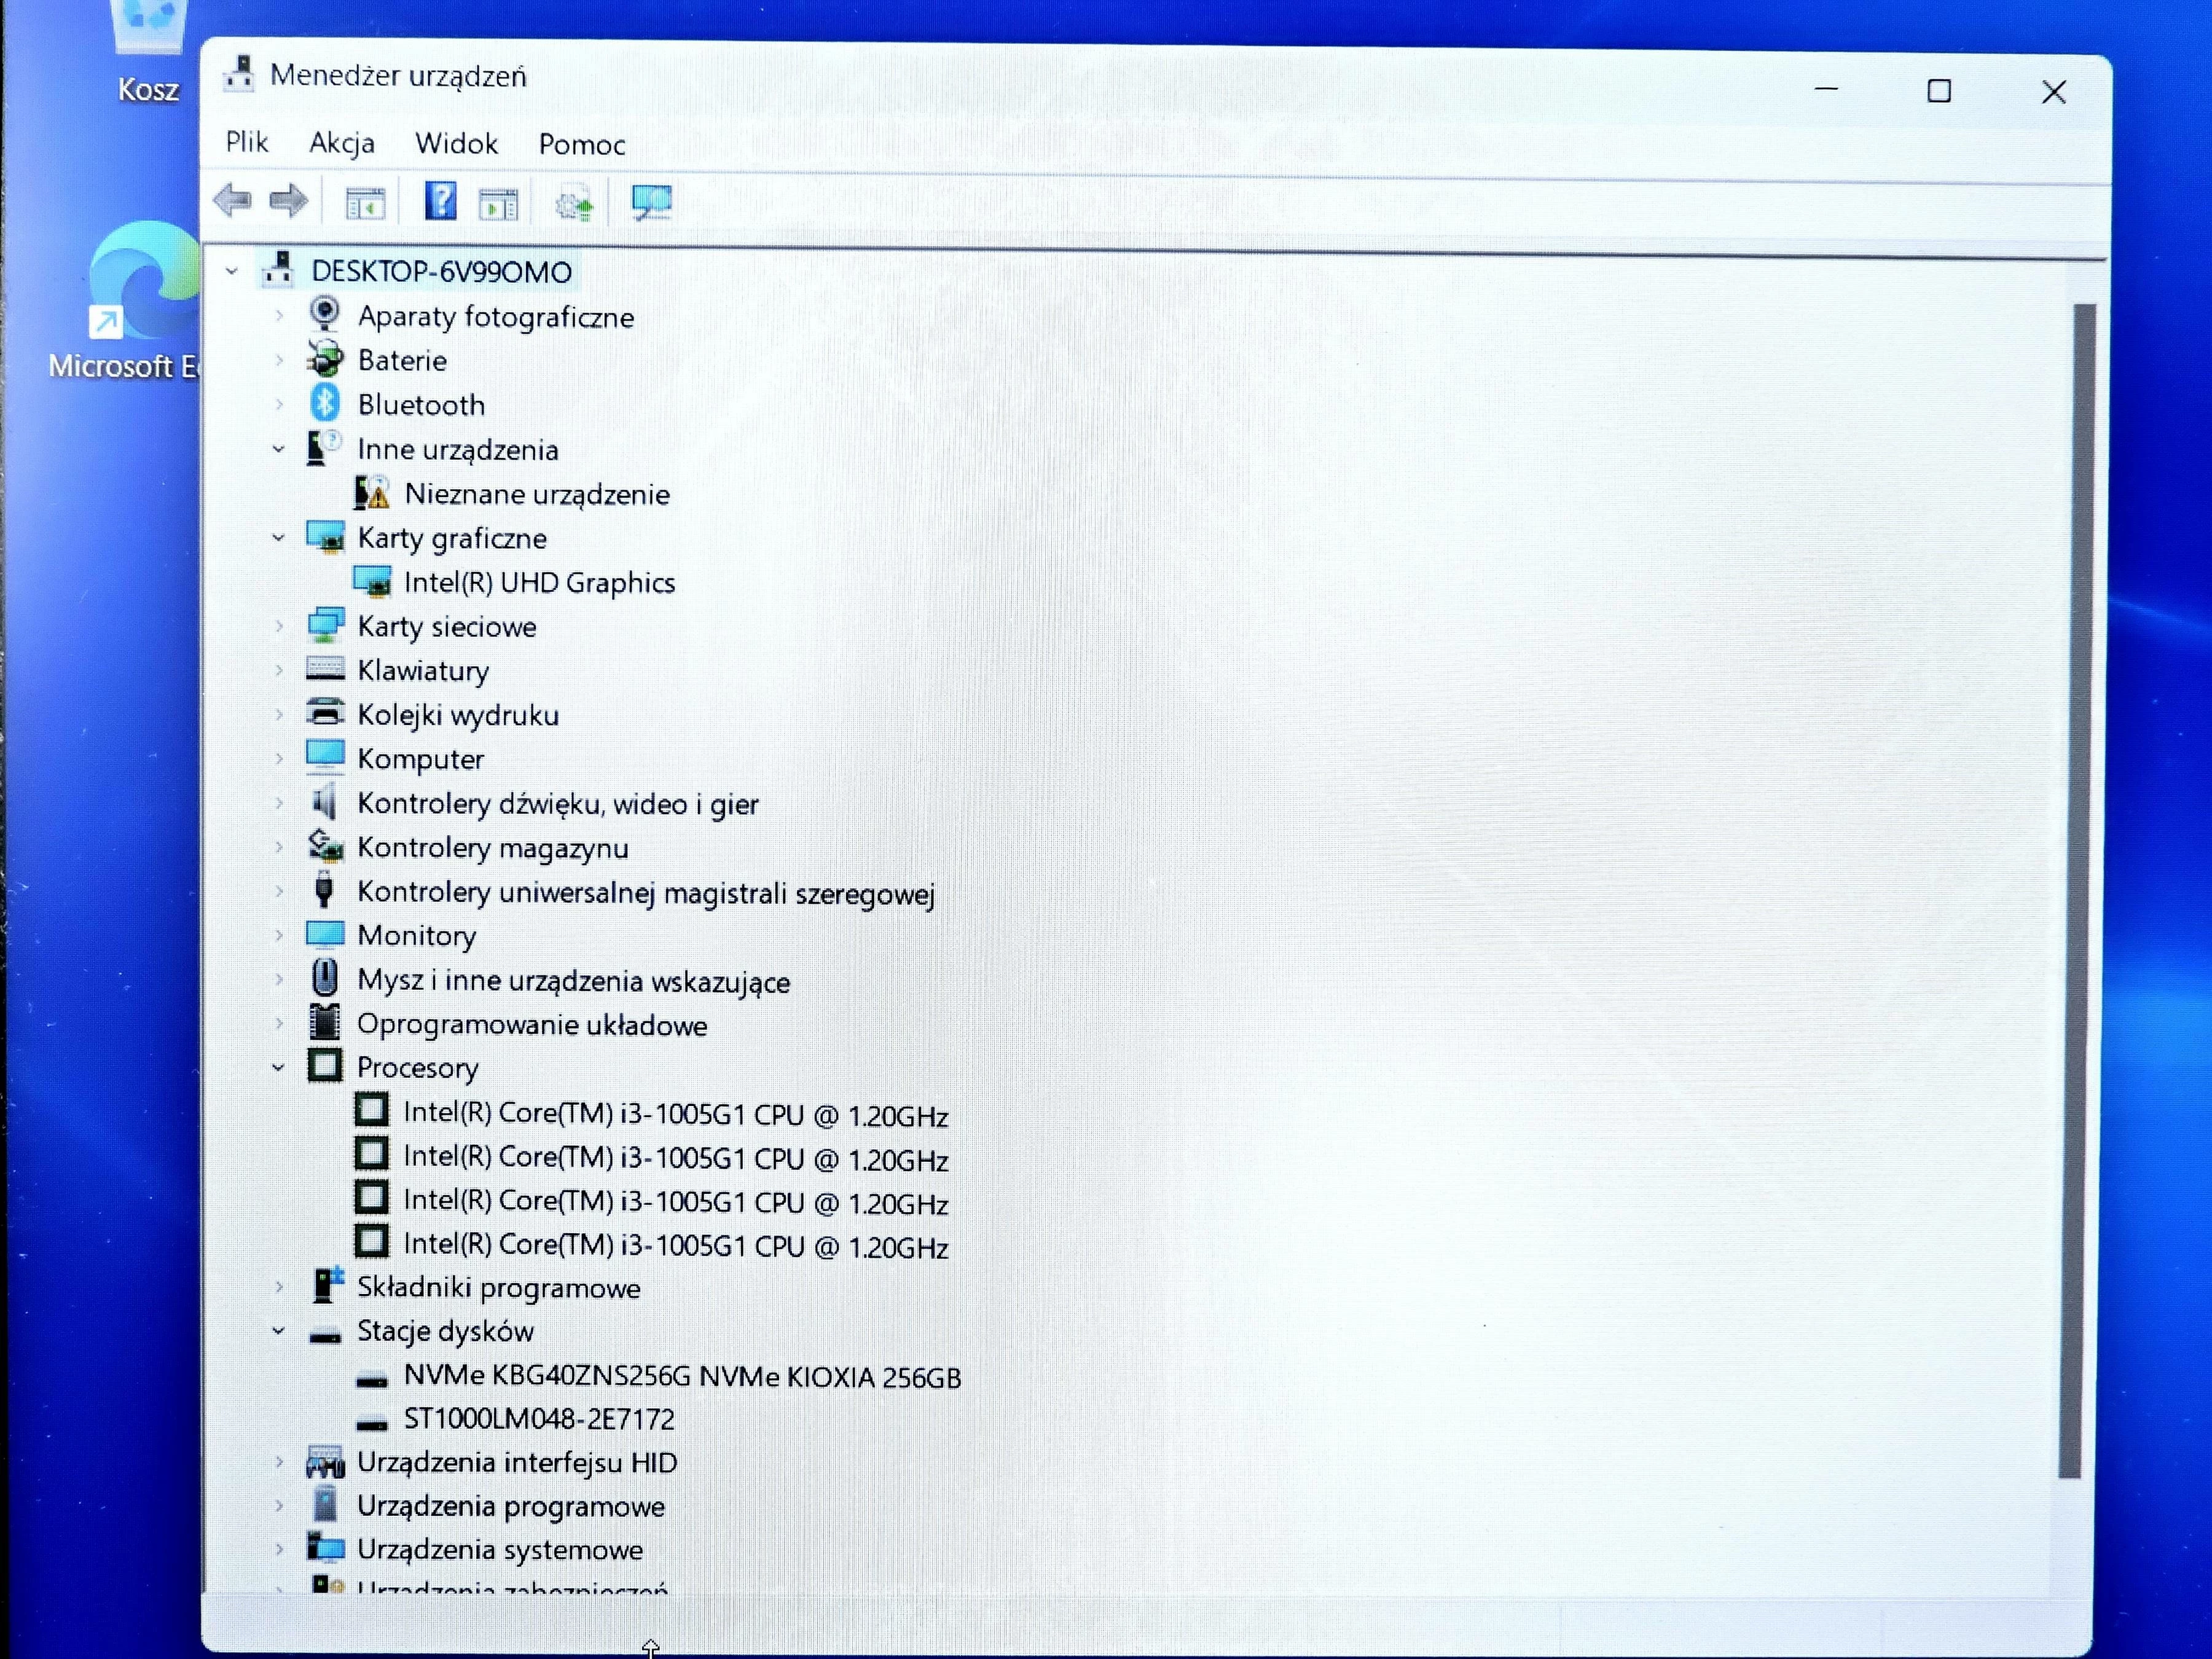Select the ST1000LM048-2E7172 disk
This screenshot has height=1659, width=2212.
pos(539,1419)
